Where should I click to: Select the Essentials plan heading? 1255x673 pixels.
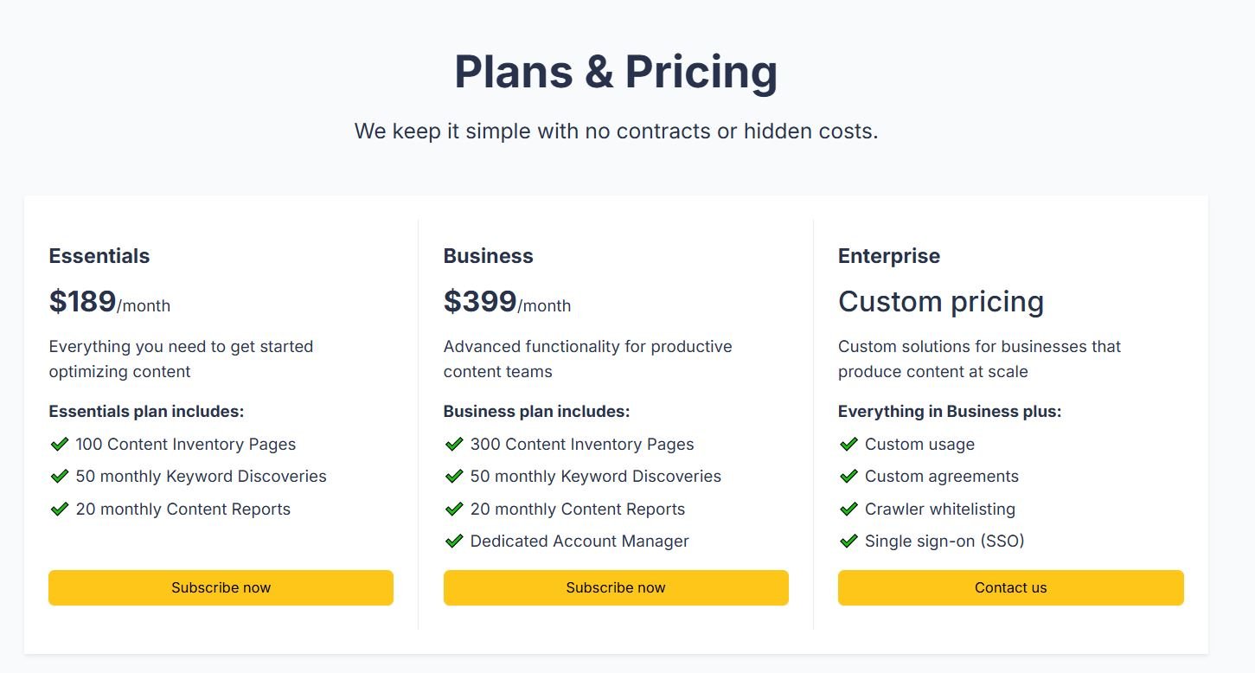click(99, 256)
